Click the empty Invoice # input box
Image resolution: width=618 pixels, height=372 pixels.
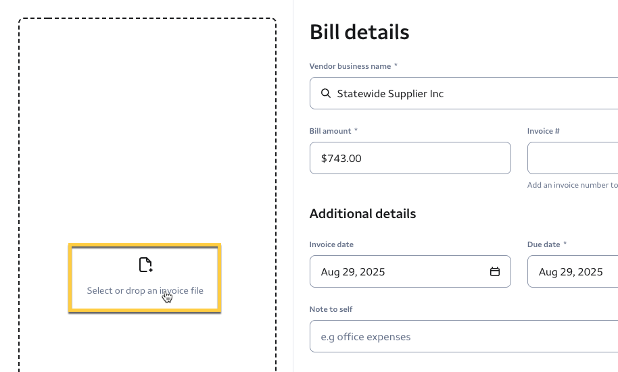coord(573,159)
